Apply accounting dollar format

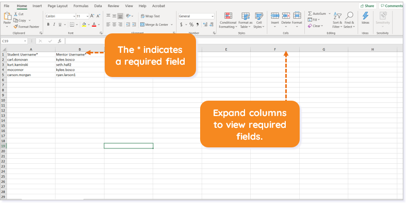click(x=181, y=25)
